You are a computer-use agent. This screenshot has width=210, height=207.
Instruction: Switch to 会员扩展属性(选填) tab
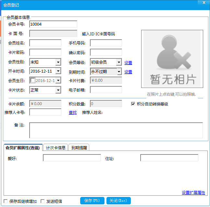click(23, 148)
